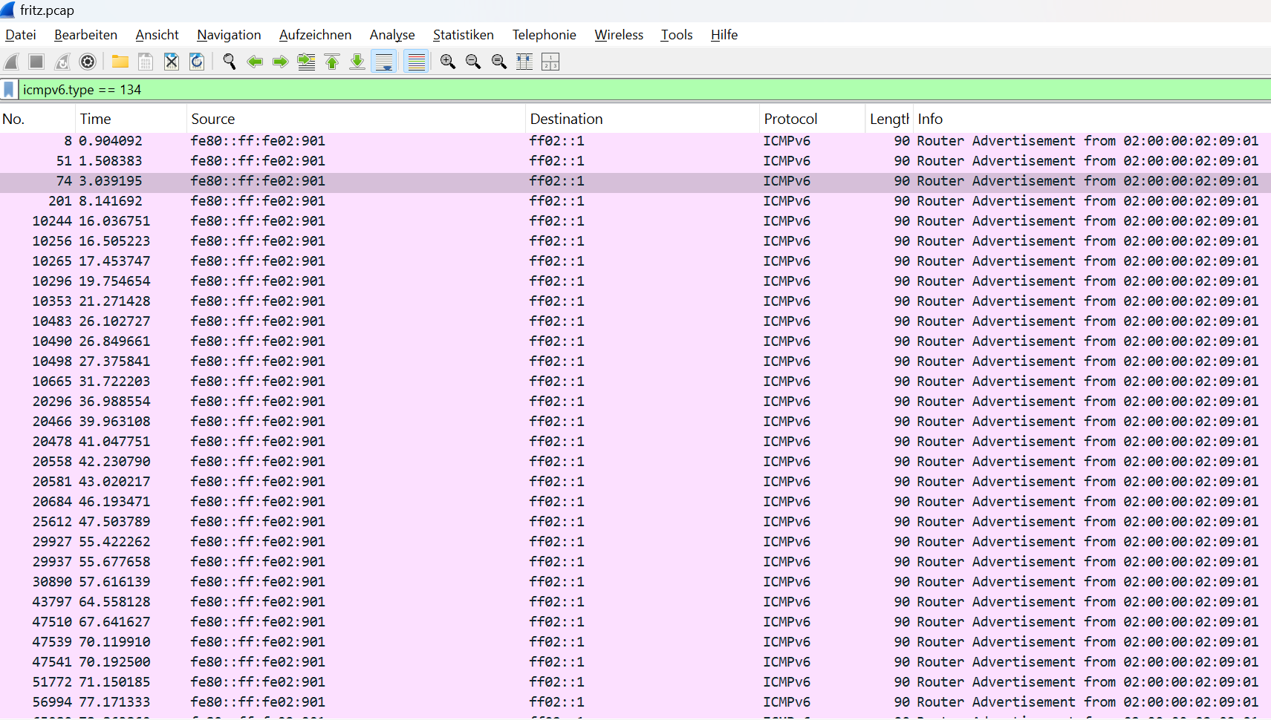This screenshot has width=1271, height=720.
Task: Select packet 10244 row
Action: pos(635,221)
